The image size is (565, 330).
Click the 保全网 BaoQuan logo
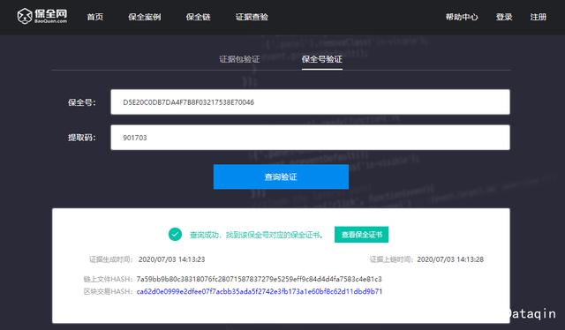coord(41,16)
